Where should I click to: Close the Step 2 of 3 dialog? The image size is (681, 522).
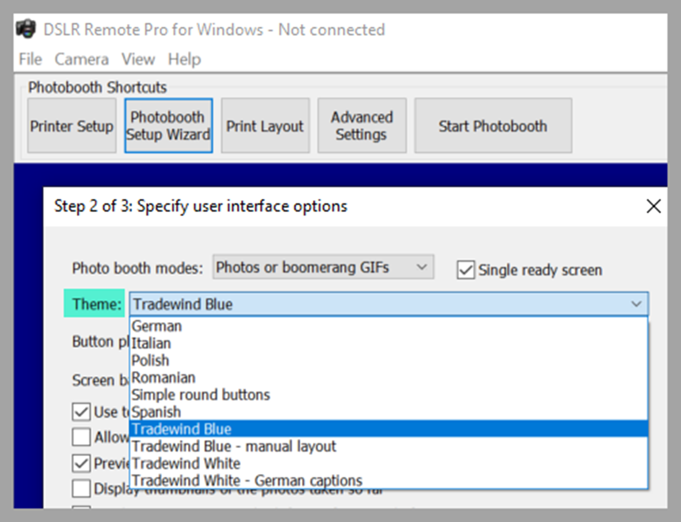[654, 206]
